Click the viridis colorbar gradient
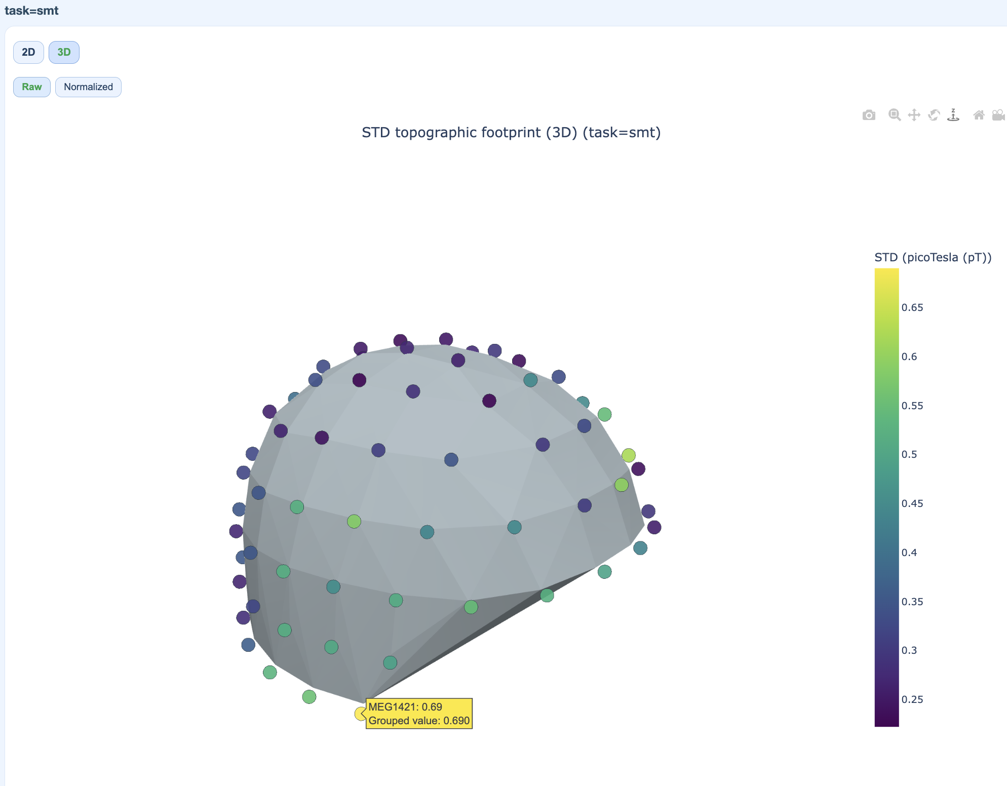Screen dimensions: 1007x786 [x=886, y=496]
